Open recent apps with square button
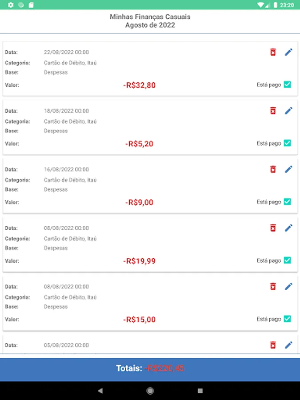 click(x=200, y=391)
